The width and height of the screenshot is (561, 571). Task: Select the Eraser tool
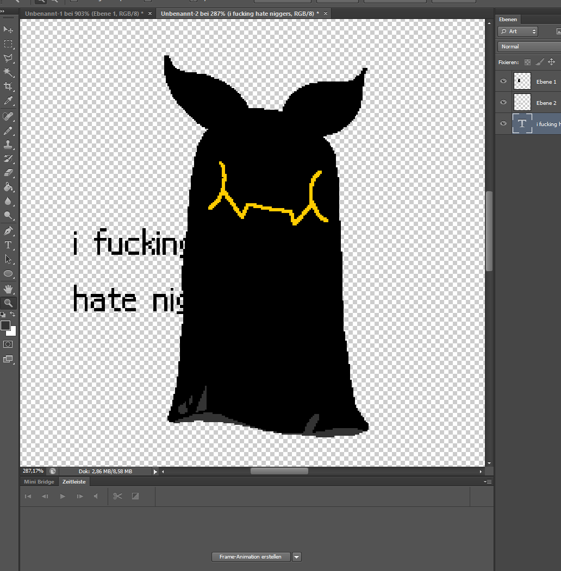[8, 173]
